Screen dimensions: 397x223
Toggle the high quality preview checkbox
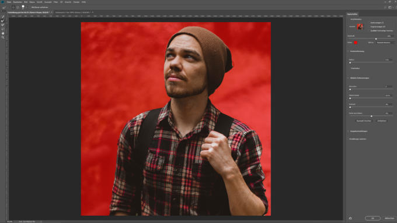point(369,30)
